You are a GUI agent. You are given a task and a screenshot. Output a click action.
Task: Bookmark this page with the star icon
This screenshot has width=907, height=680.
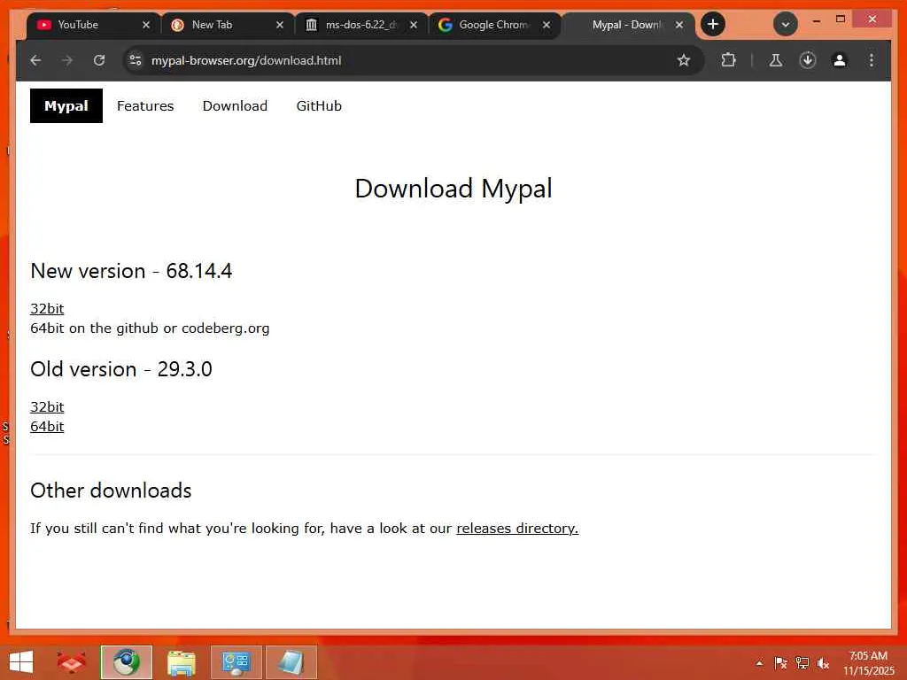tap(684, 60)
